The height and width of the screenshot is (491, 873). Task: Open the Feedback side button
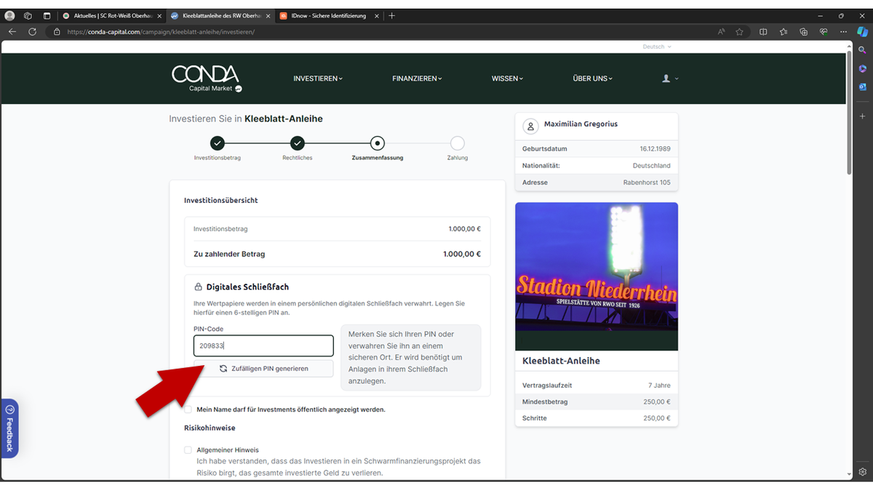tap(9, 429)
